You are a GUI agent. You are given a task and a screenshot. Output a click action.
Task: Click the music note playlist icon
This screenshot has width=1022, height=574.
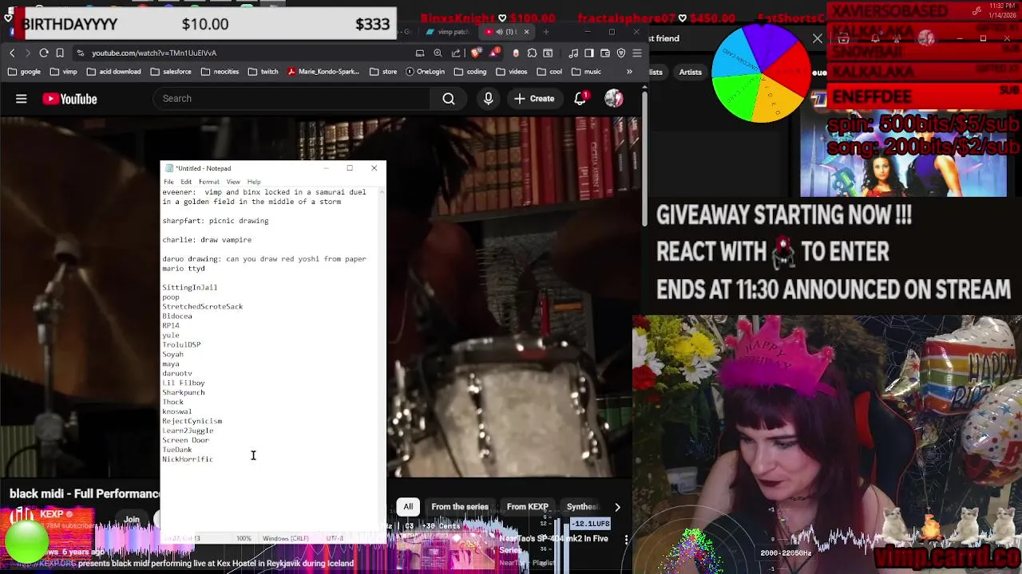point(573,53)
